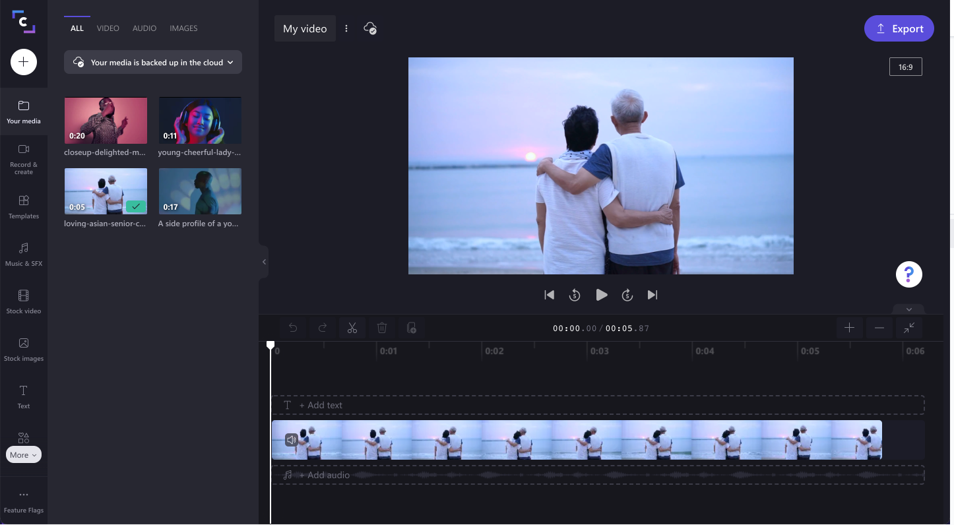Delete the clip with the trash icon

click(382, 328)
